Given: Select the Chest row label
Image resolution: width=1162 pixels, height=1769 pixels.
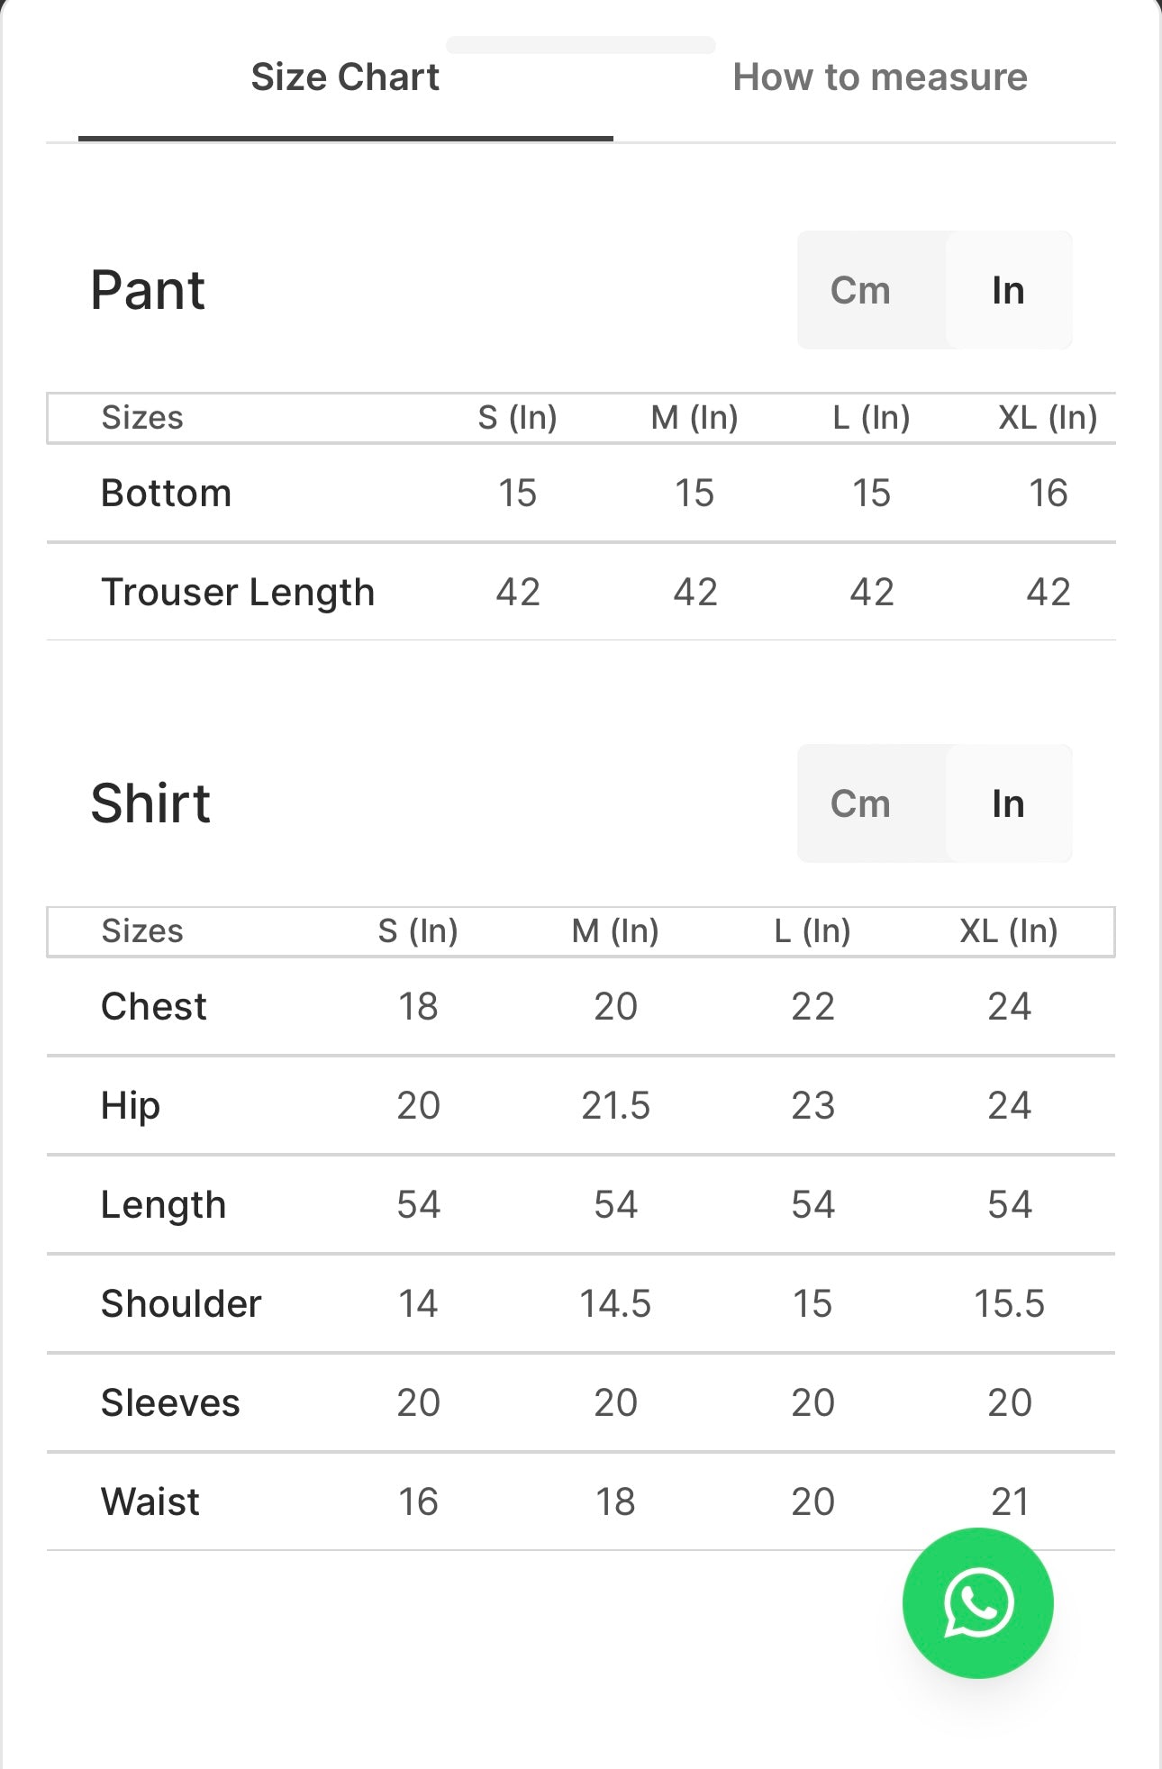Looking at the screenshot, I should coord(153,1006).
